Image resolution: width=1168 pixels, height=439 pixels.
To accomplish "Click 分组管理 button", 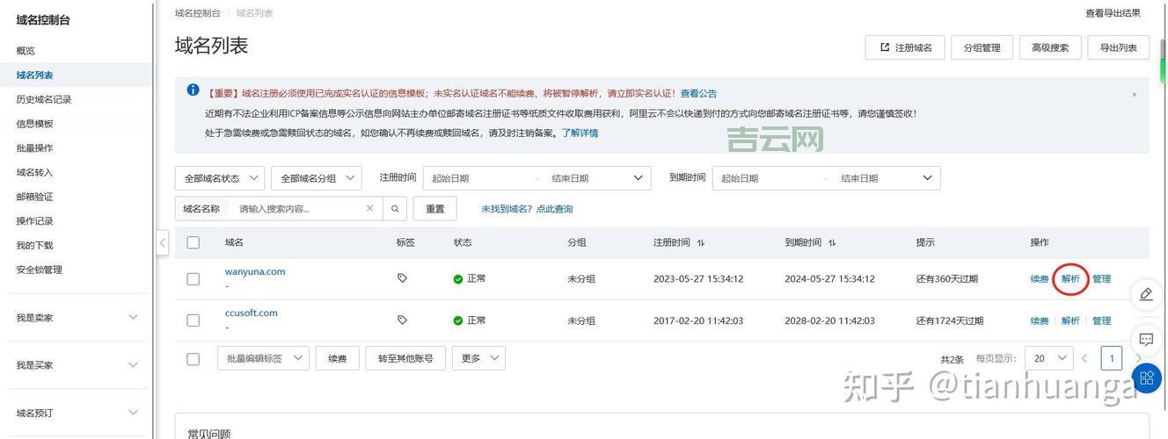I will (x=982, y=47).
